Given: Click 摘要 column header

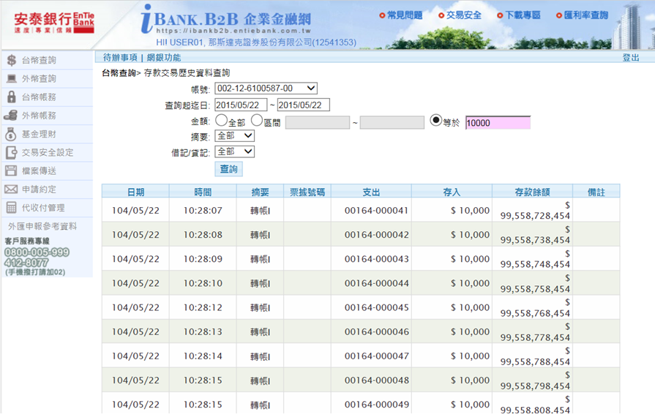Looking at the screenshot, I should point(261,192).
